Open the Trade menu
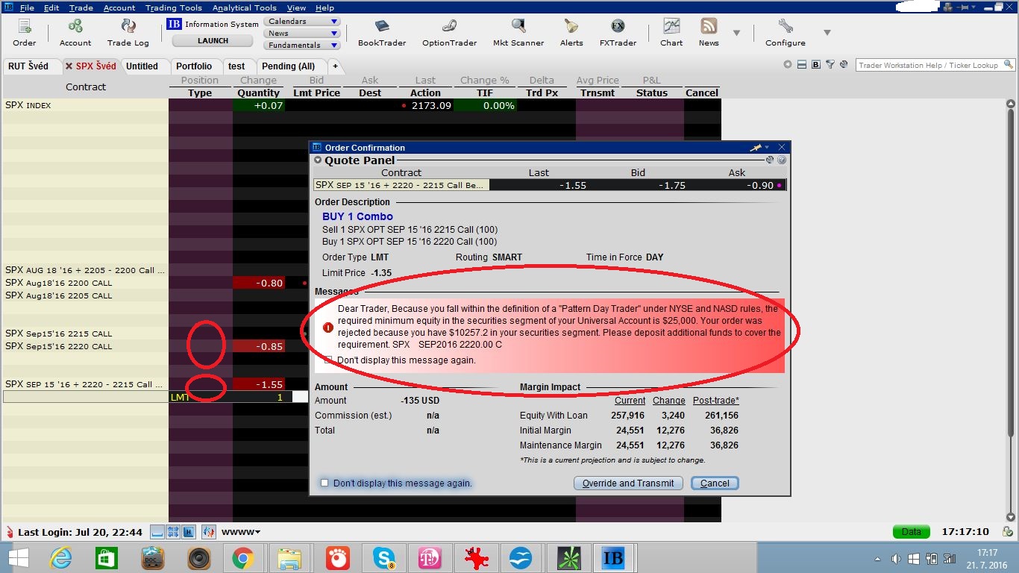Screen dimensions: 1019x573 81,7
